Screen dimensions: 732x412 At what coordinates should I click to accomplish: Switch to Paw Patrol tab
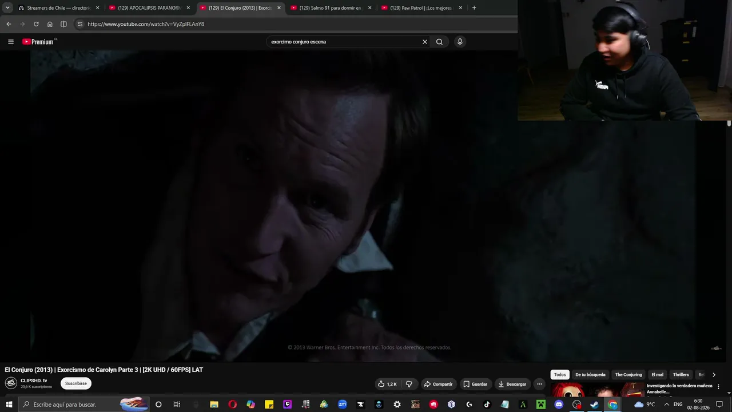(421, 8)
